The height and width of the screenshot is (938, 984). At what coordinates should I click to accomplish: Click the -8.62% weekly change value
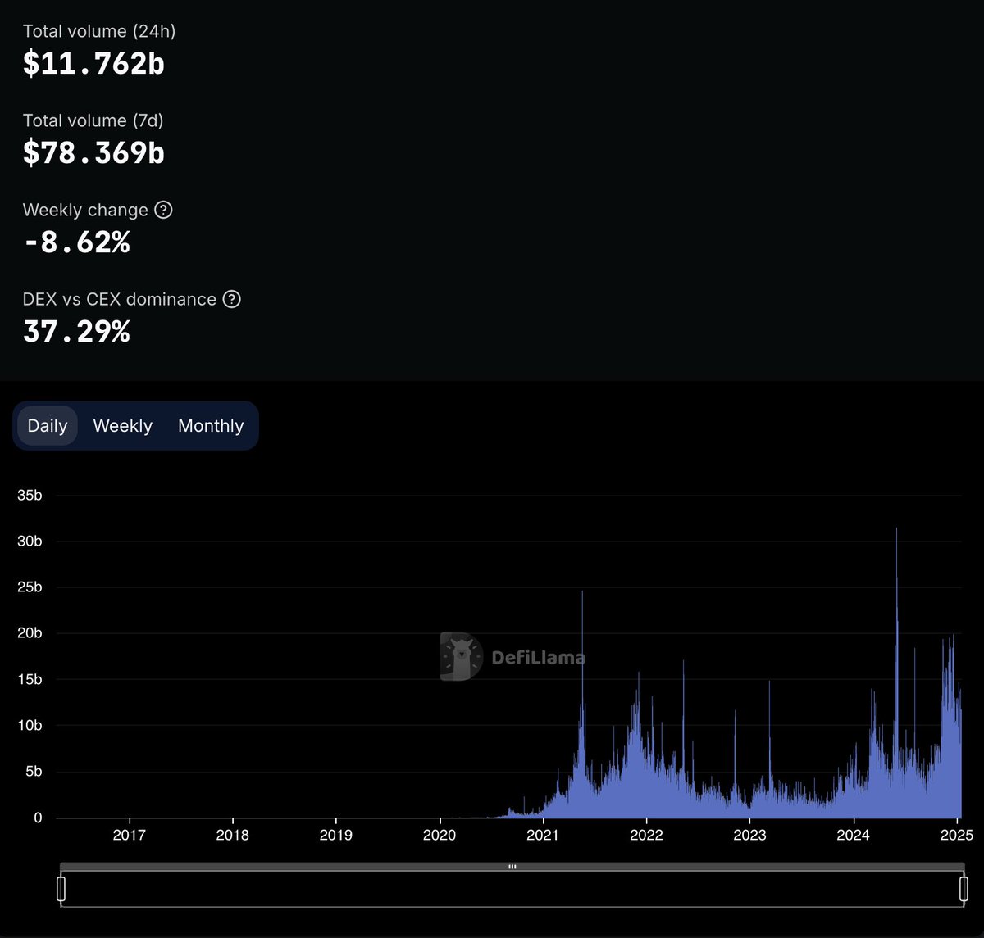pos(76,242)
